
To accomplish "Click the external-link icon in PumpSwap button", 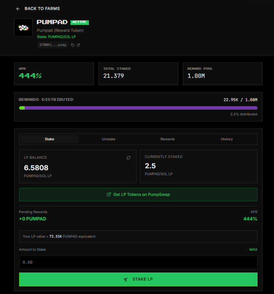I will click(109, 194).
